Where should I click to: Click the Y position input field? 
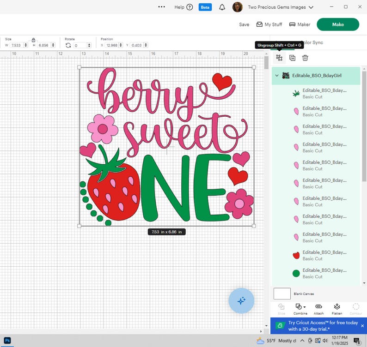point(137,45)
